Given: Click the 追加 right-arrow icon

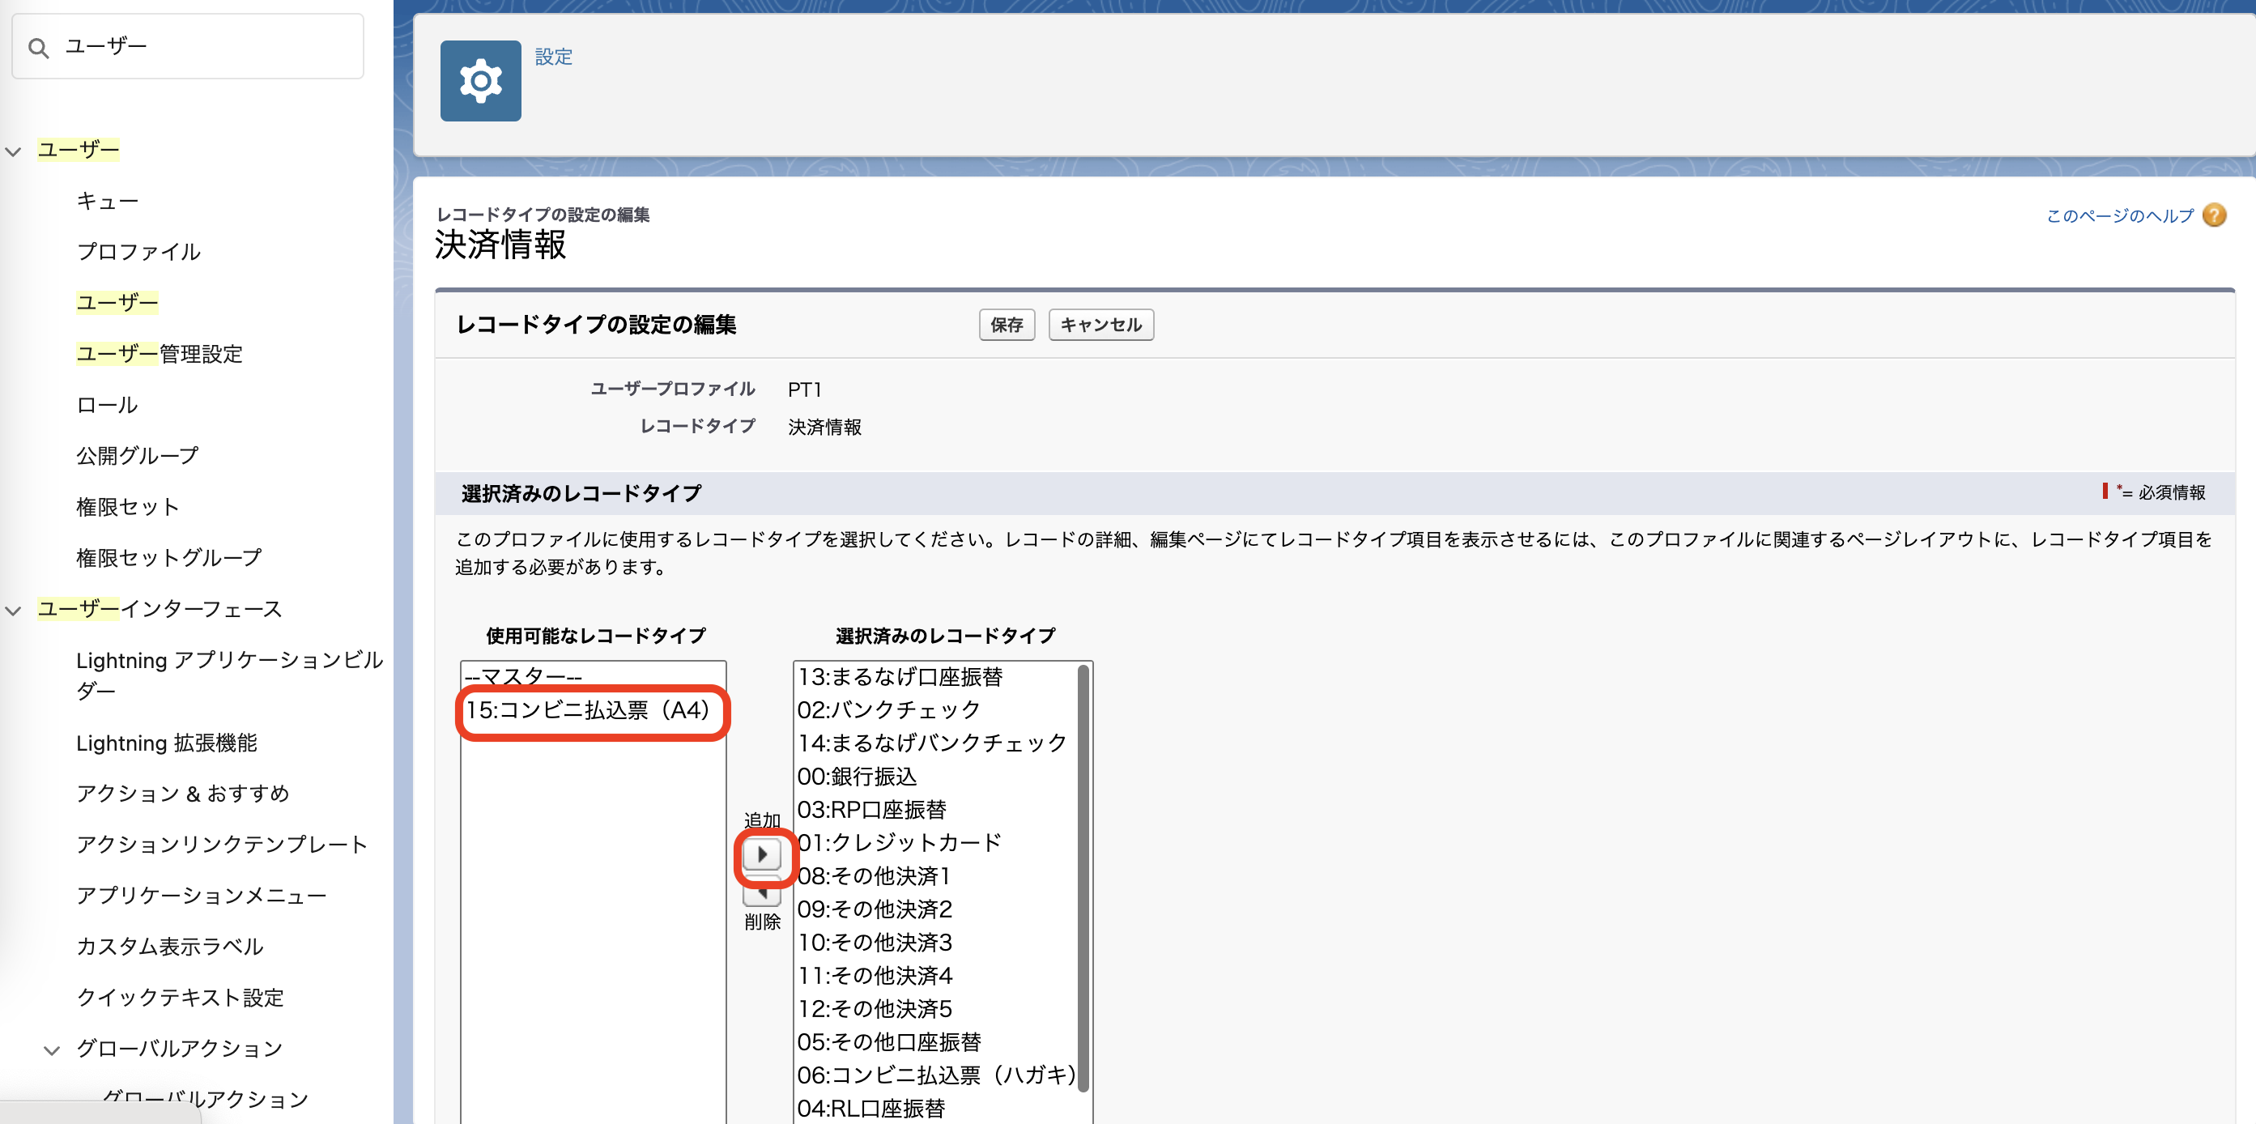Looking at the screenshot, I should click(x=762, y=854).
